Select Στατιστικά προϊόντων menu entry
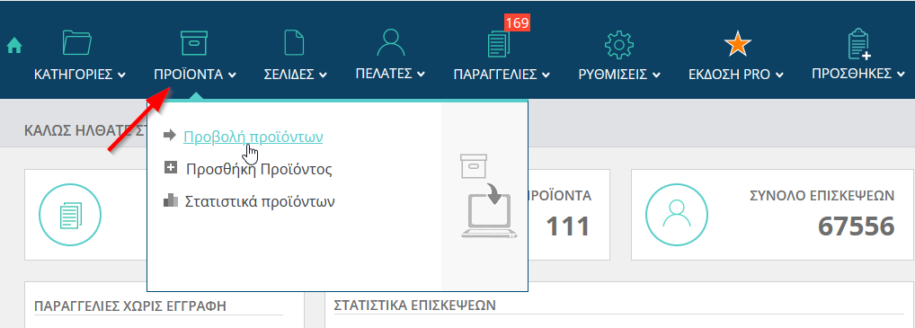 point(260,202)
